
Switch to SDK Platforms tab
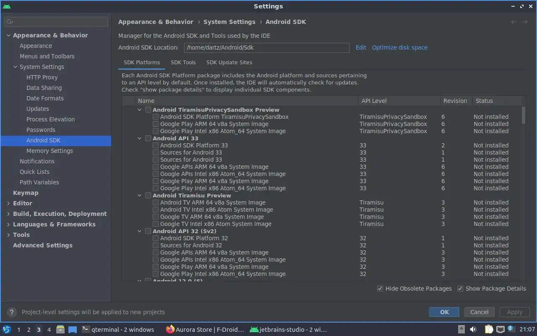[x=142, y=63]
